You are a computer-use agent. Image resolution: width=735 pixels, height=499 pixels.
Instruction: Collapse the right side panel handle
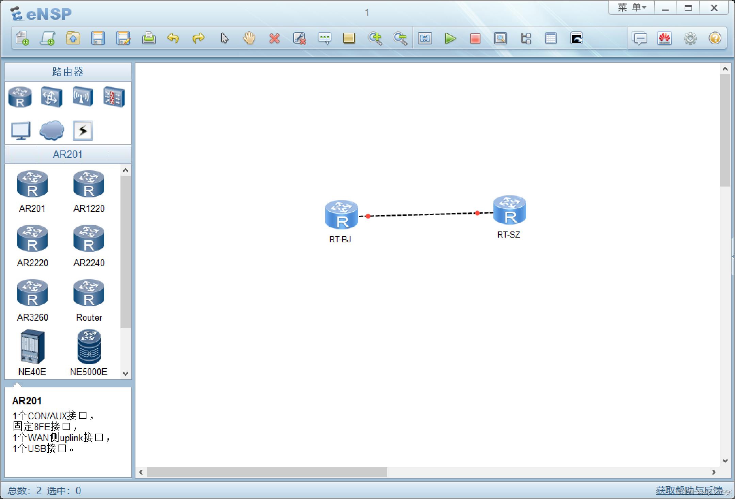point(733,257)
